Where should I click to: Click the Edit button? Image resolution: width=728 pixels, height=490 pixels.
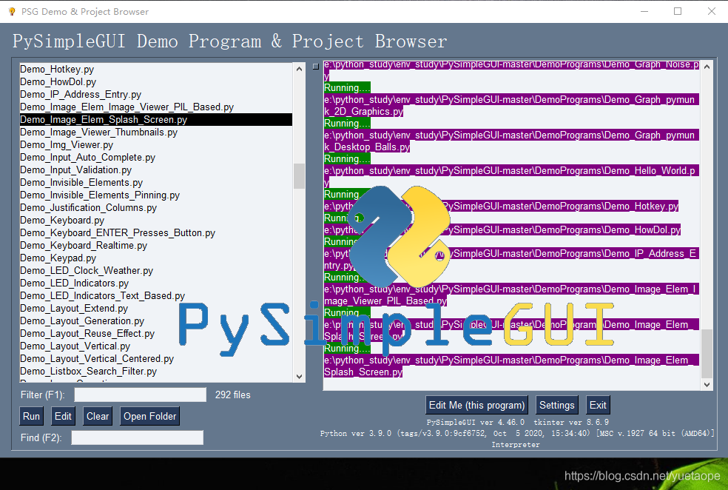(63, 416)
